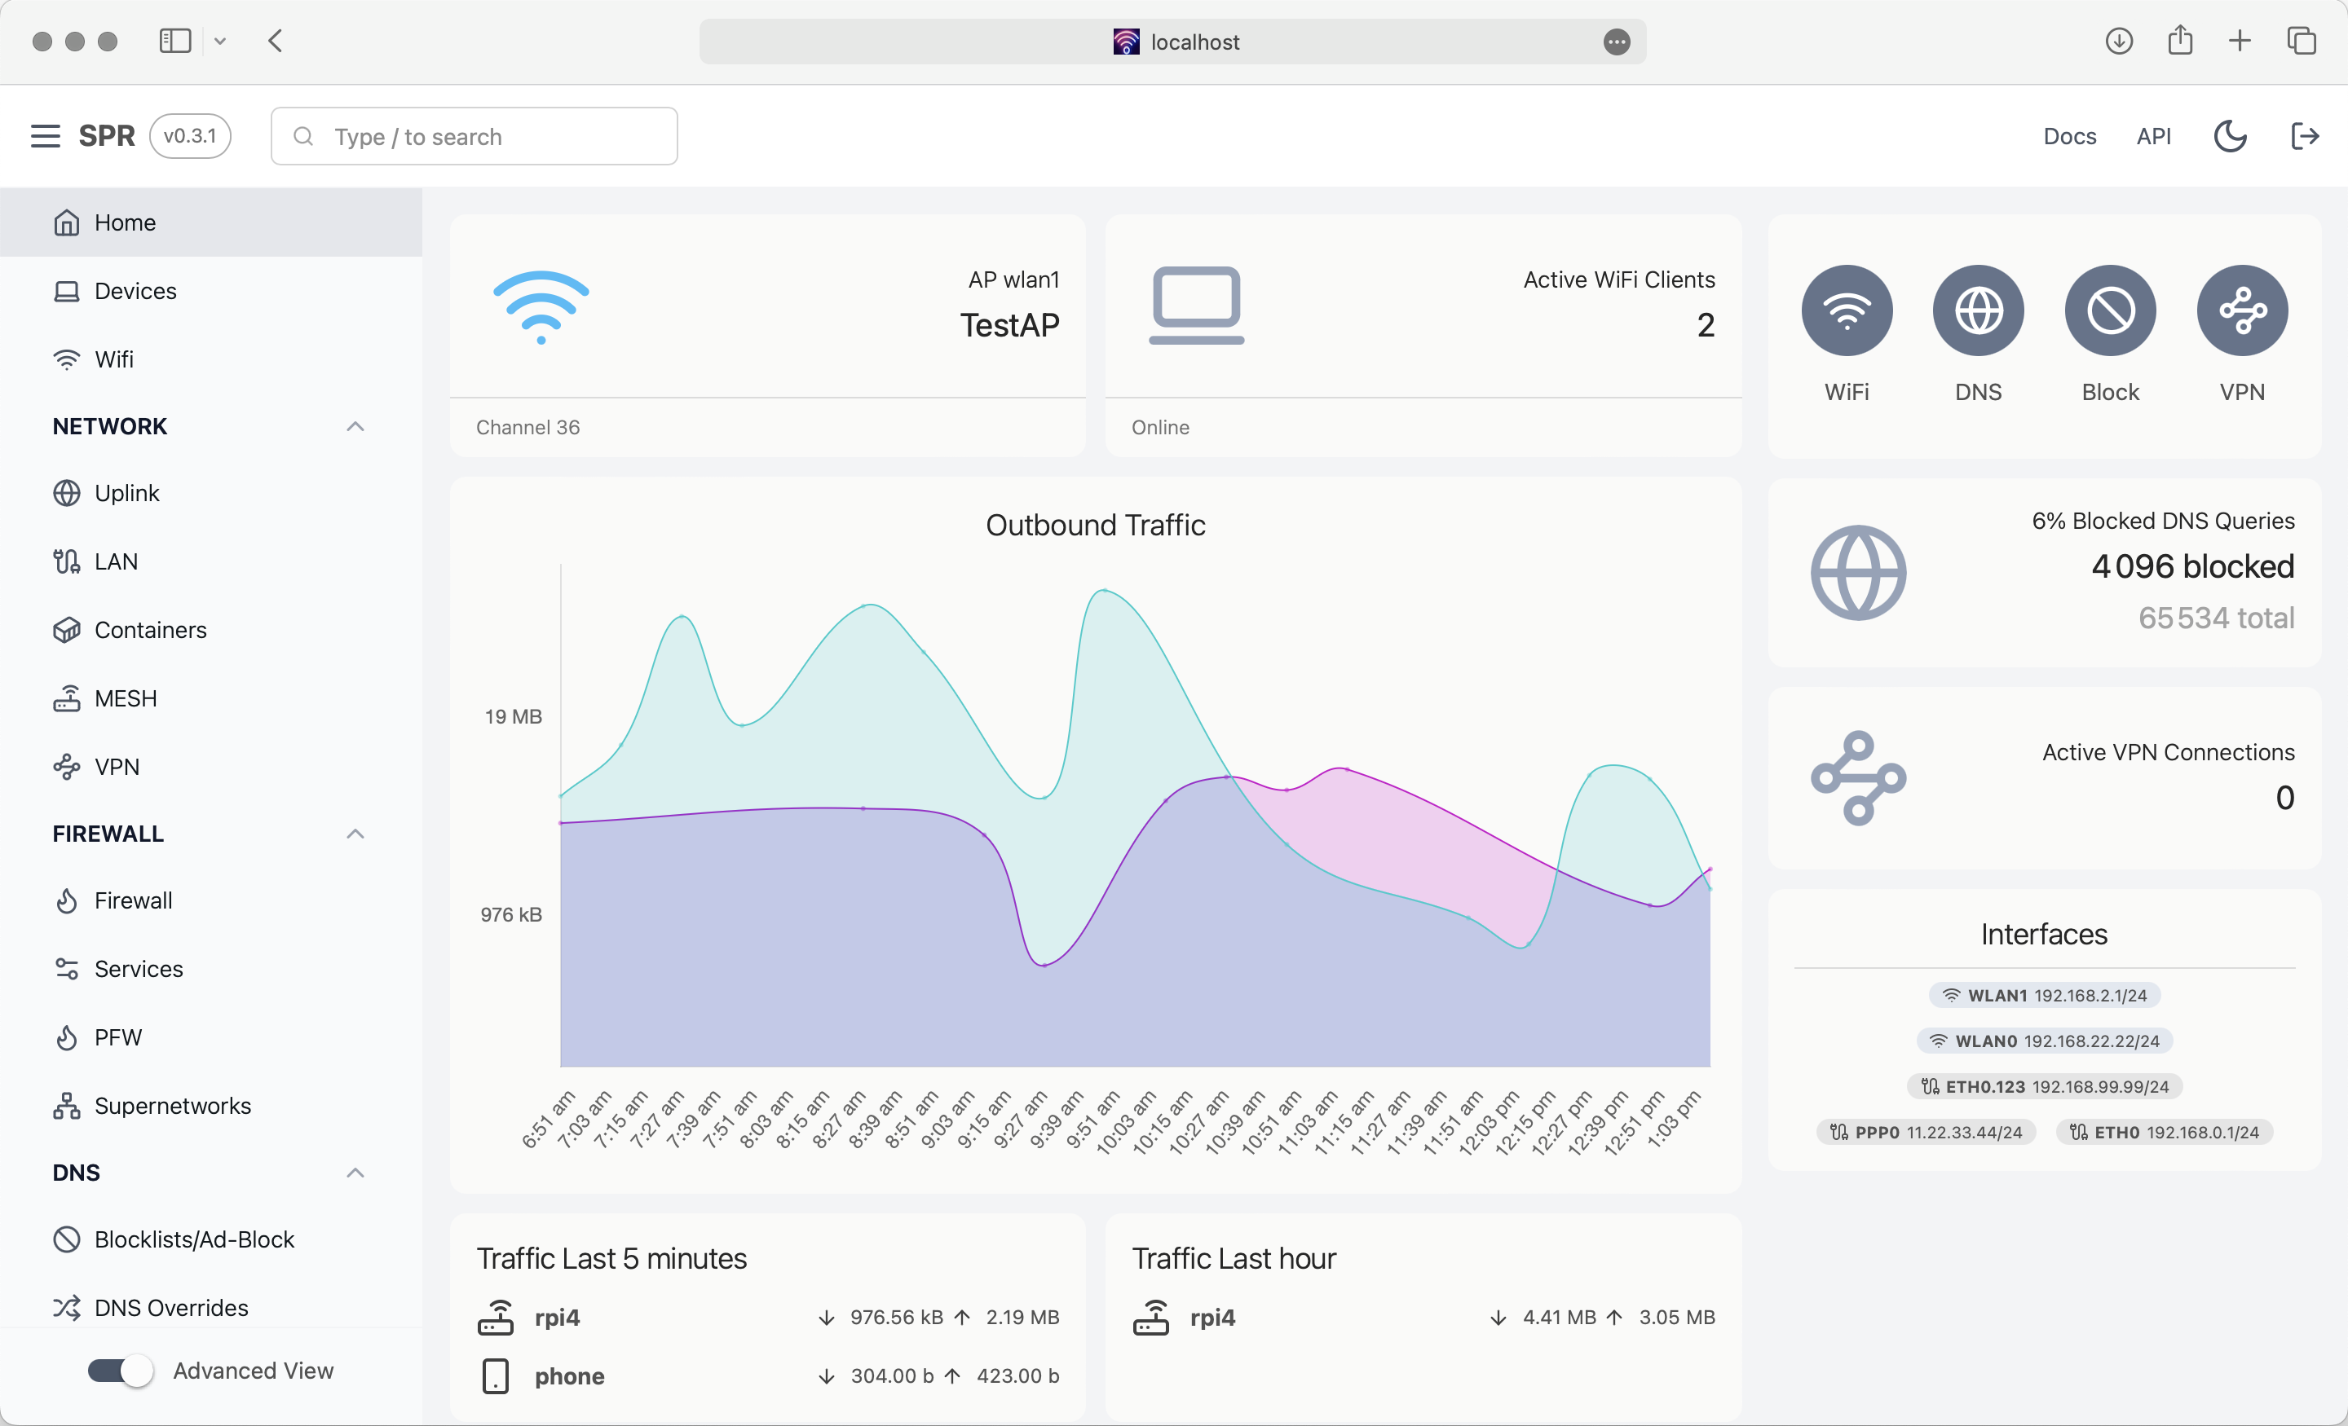Click the Containers sidebar icon
This screenshot has height=1426, width=2348.
click(x=66, y=630)
